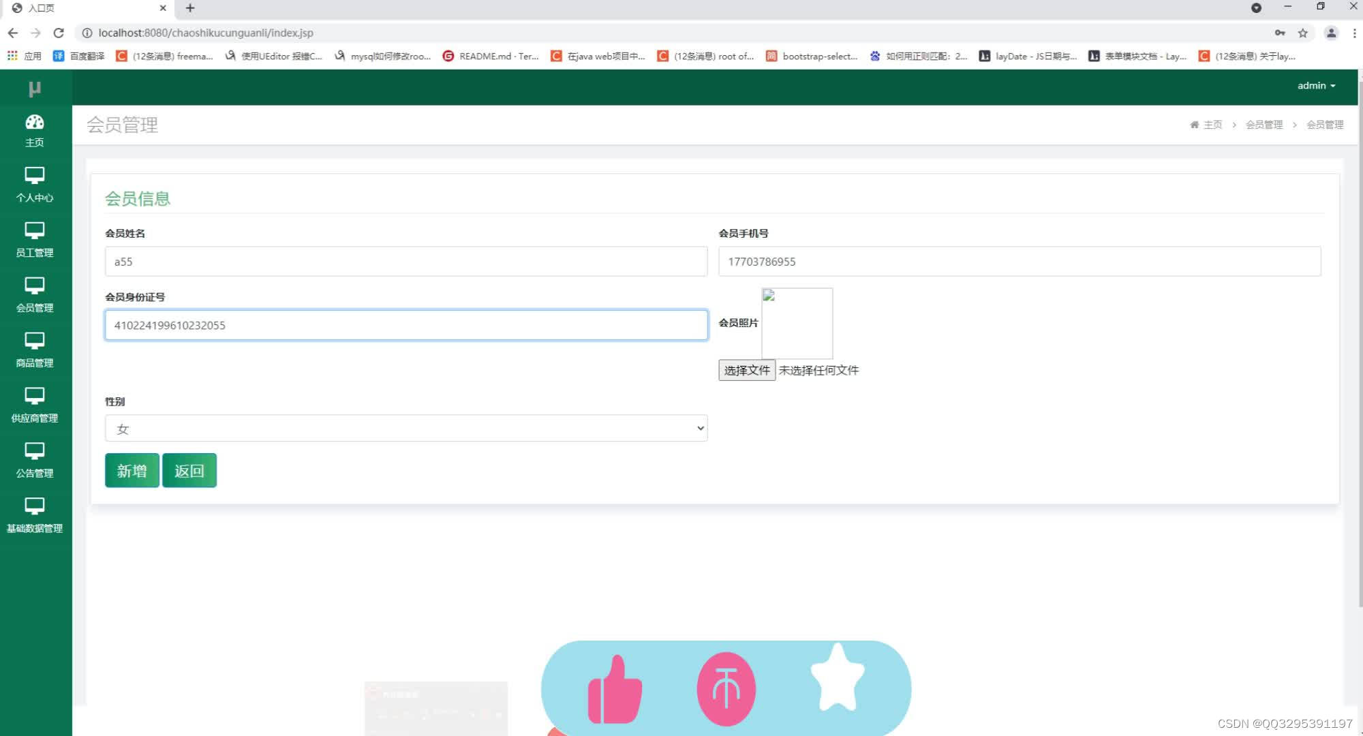Open browser profile avatar icon
This screenshot has height=736, width=1363.
tap(1331, 33)
